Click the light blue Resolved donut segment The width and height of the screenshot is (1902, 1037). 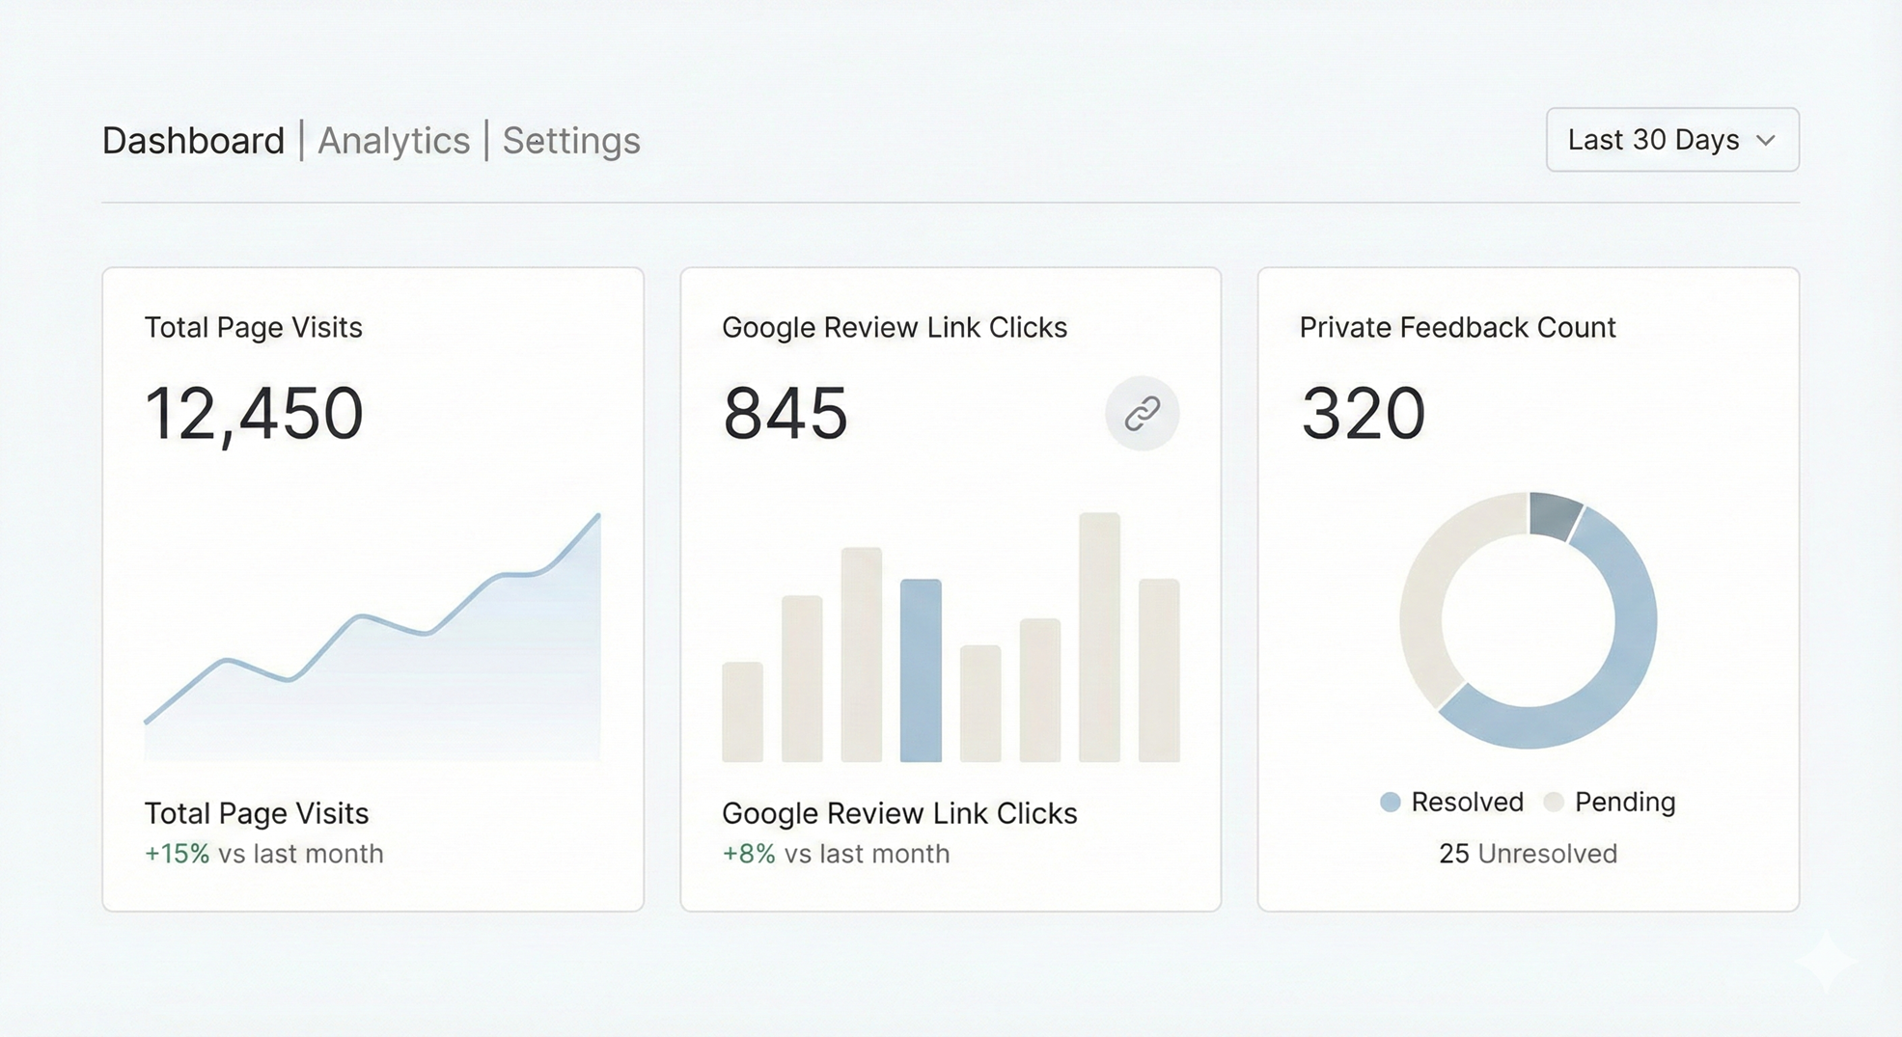pos(1621,656)
